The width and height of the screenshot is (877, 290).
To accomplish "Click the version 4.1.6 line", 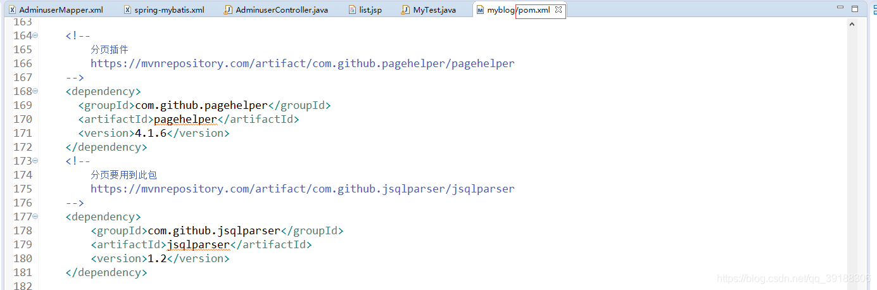I will coord(154,133).
